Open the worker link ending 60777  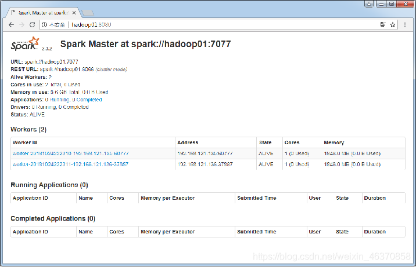[70, 153]
